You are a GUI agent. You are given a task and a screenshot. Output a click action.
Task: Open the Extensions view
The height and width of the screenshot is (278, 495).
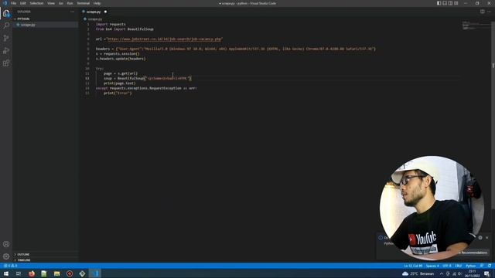tap(6, 63)
